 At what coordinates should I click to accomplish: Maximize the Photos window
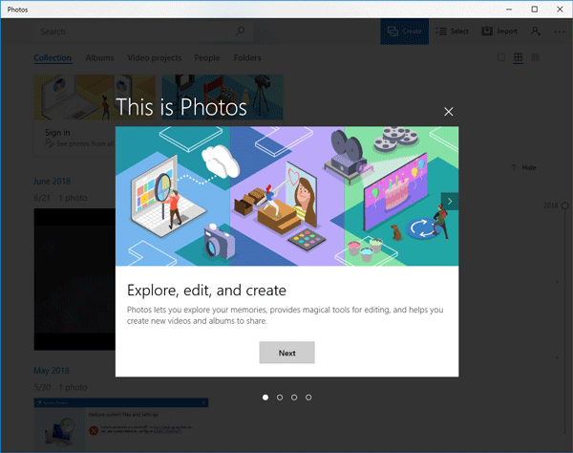pyautogui.click(x=534, y=10)
